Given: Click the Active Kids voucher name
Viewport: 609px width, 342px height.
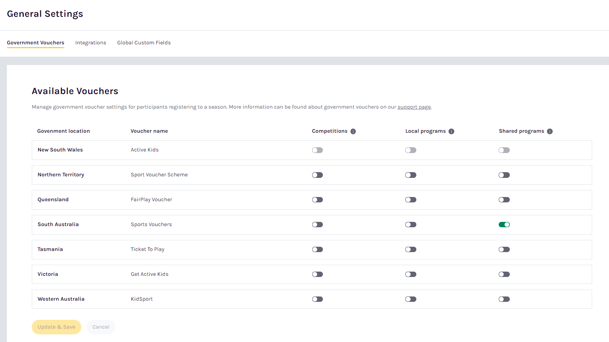Looking at the screenshot, I should (x=145, y=150).
